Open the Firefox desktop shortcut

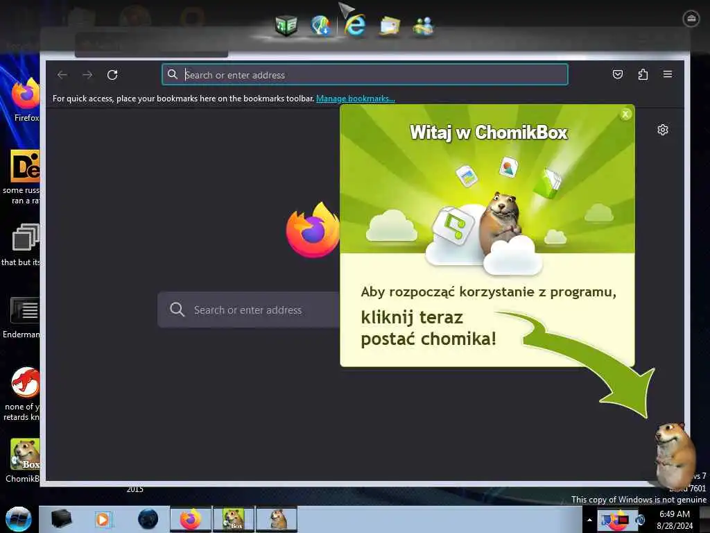pos(26,100)
